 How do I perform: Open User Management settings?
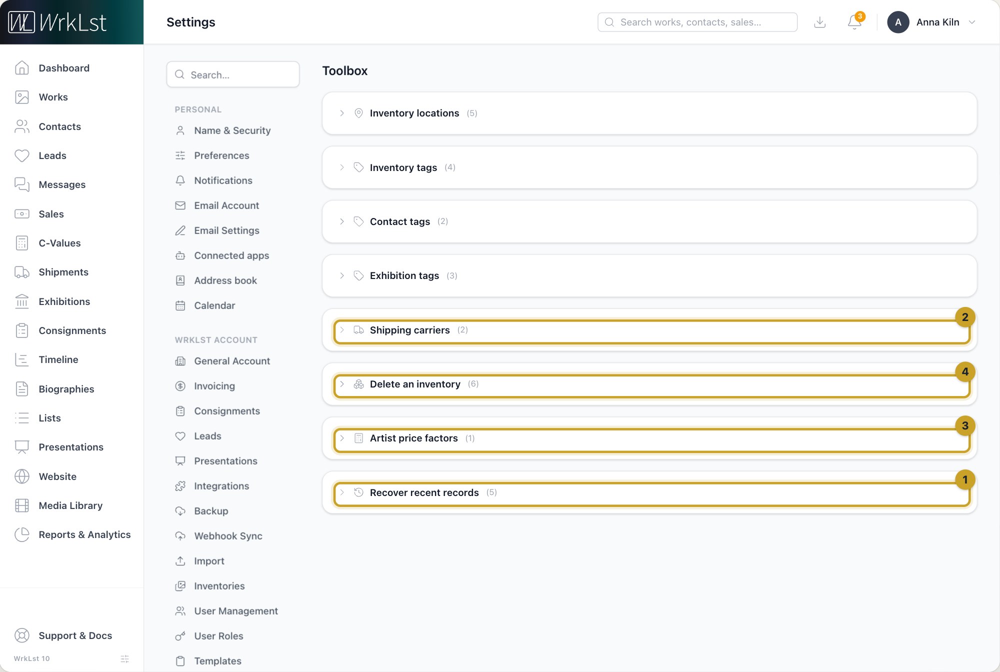236,611
